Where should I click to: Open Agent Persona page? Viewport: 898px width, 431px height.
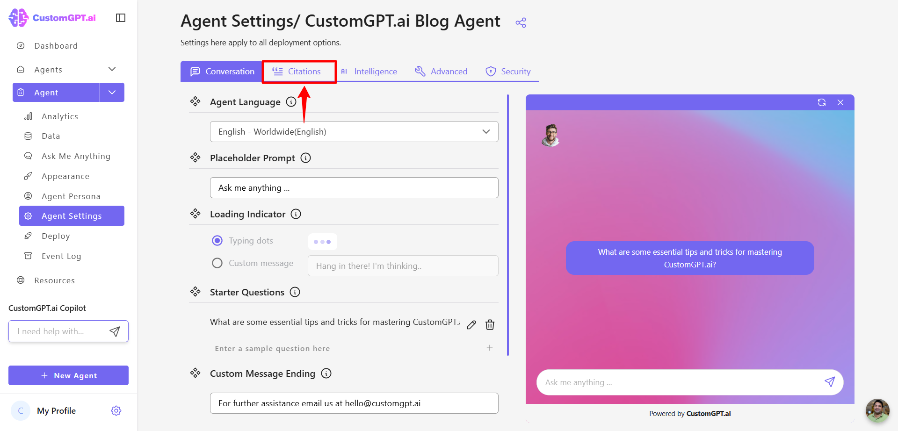tap(71, 196)
